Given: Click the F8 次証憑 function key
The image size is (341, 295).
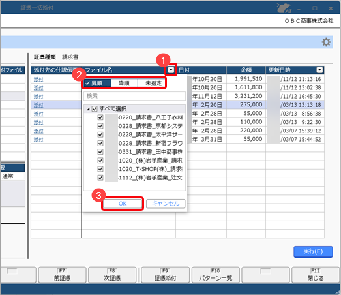Looking at the screenshot, I should pos(112,275).
